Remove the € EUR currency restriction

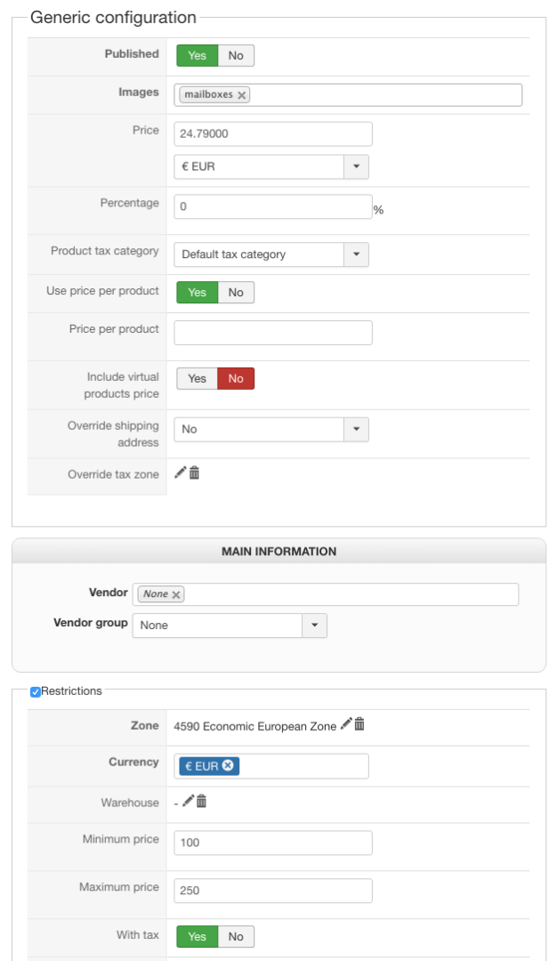(x=228, y=765)
